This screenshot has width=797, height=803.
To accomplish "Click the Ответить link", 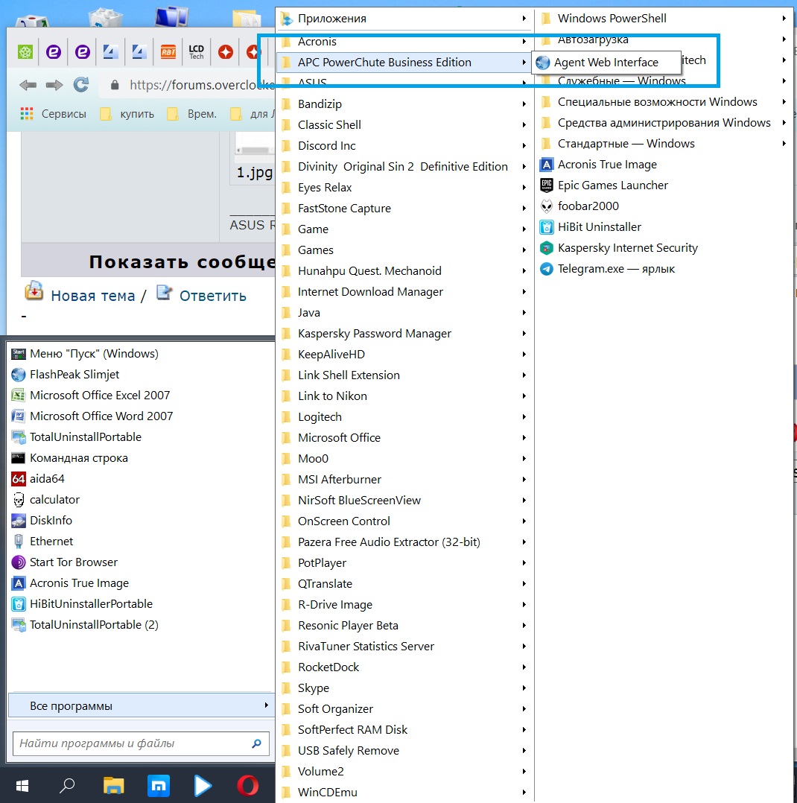I will tap(212, 296).
